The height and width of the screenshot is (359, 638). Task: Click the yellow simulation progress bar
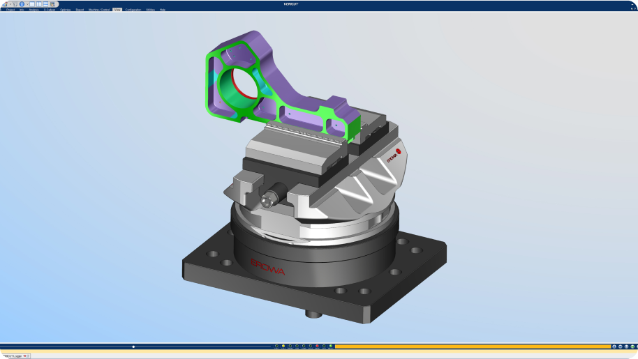point(468,346)
